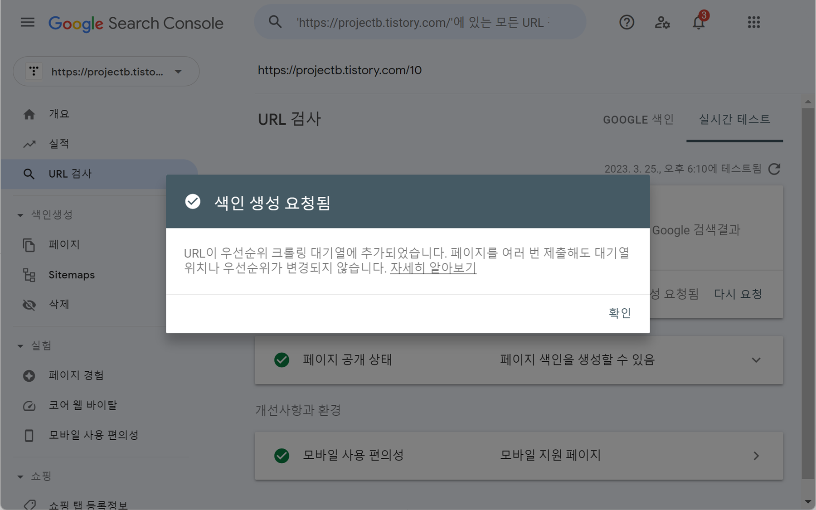Open the hamburger main menu
This screenshot has height=510, width=816.
28,22
